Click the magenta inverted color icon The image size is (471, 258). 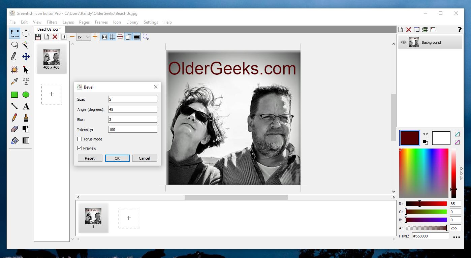click(x=457, y=142)
